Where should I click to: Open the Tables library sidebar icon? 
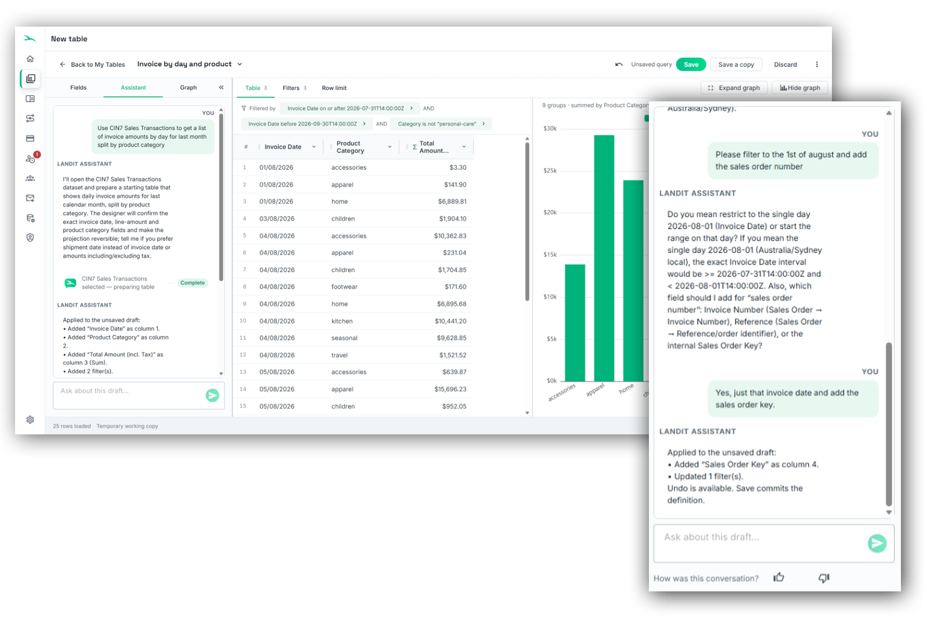(x=30, y=79)
